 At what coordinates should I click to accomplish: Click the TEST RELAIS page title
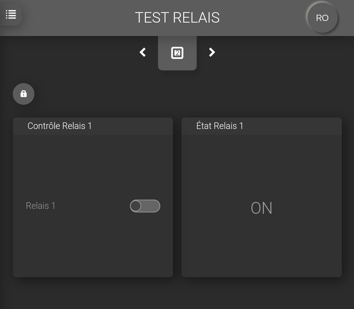point(177,18)
